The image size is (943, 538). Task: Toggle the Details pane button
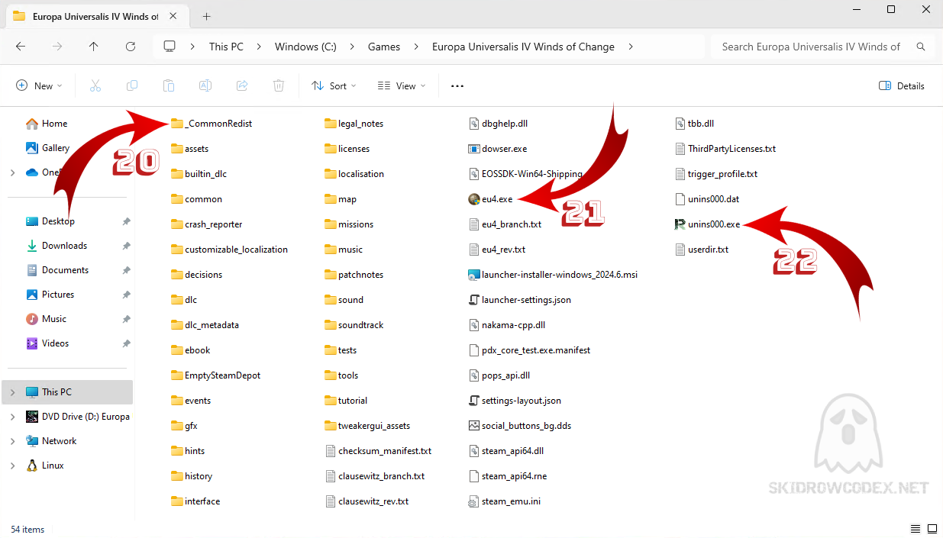tap(902, 86)
